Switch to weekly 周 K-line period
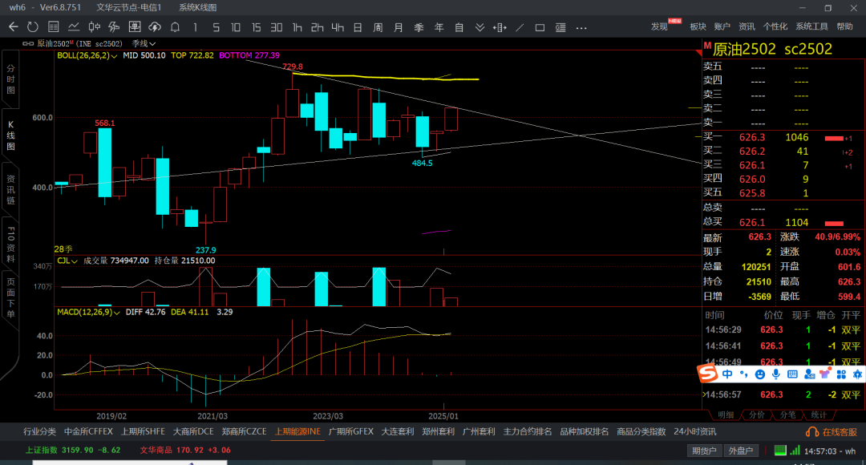 pos(378,27)
